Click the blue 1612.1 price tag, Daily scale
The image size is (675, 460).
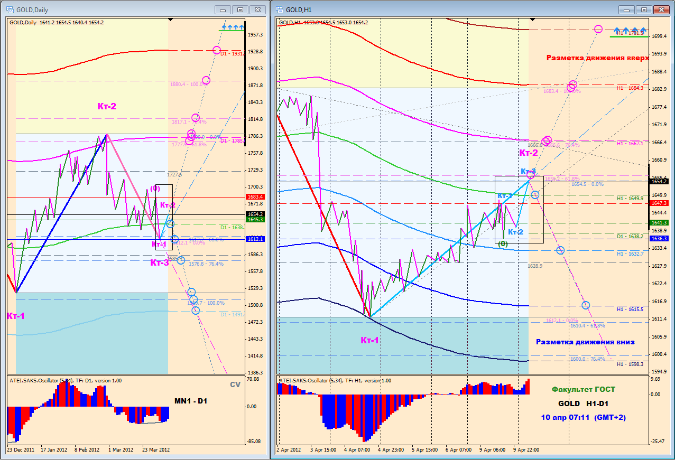[x=256, y=239]
